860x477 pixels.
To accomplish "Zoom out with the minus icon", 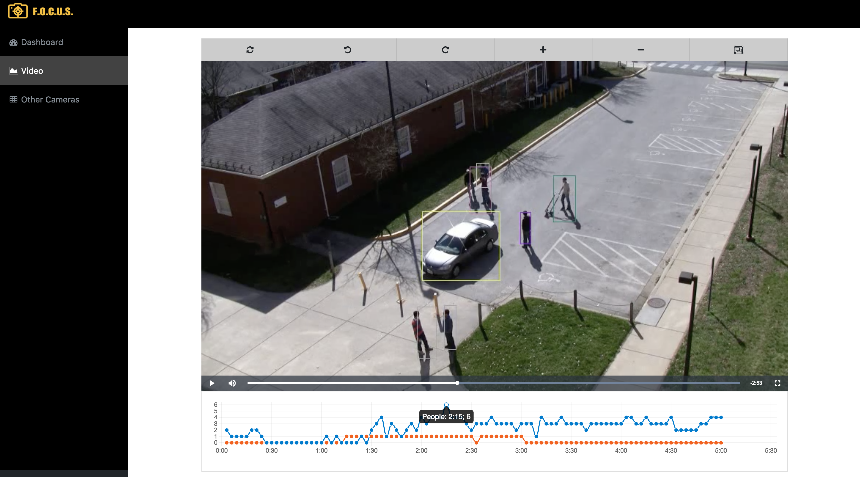I will [640, 50].
